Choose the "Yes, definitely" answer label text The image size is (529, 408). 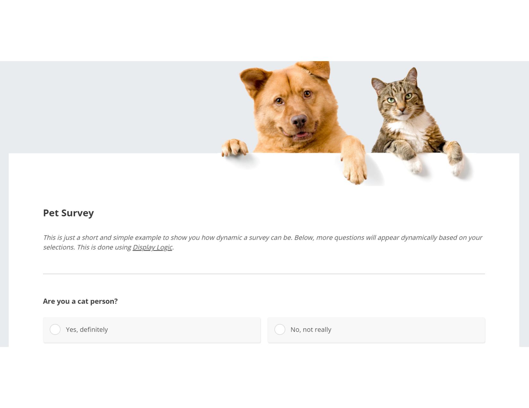pos(87,330)
